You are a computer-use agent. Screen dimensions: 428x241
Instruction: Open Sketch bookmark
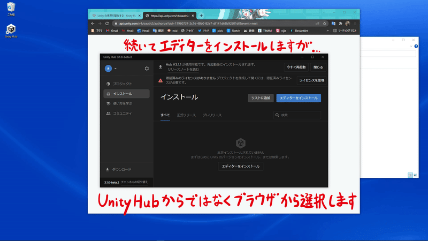point(233,31)
